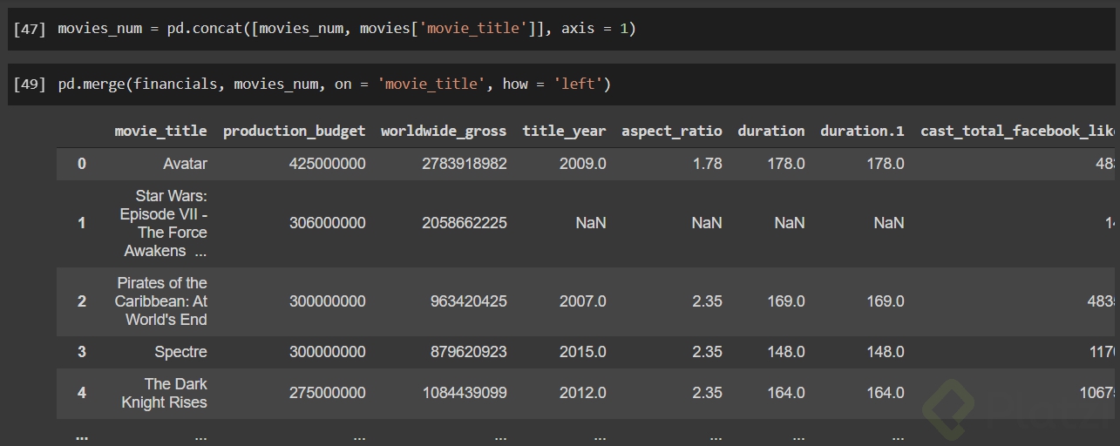Click the 2007.0 title year value

[583, 301]
